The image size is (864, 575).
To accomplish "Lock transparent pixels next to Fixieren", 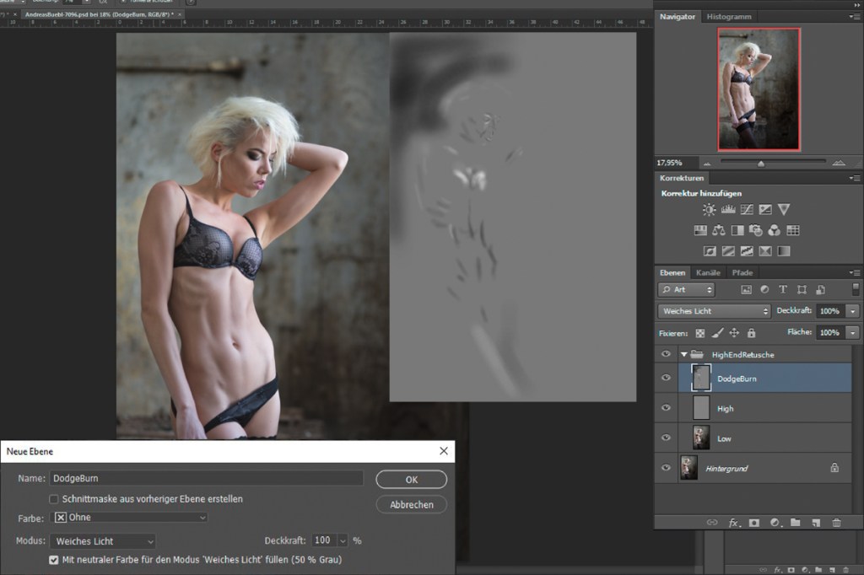I will (699, 333).
